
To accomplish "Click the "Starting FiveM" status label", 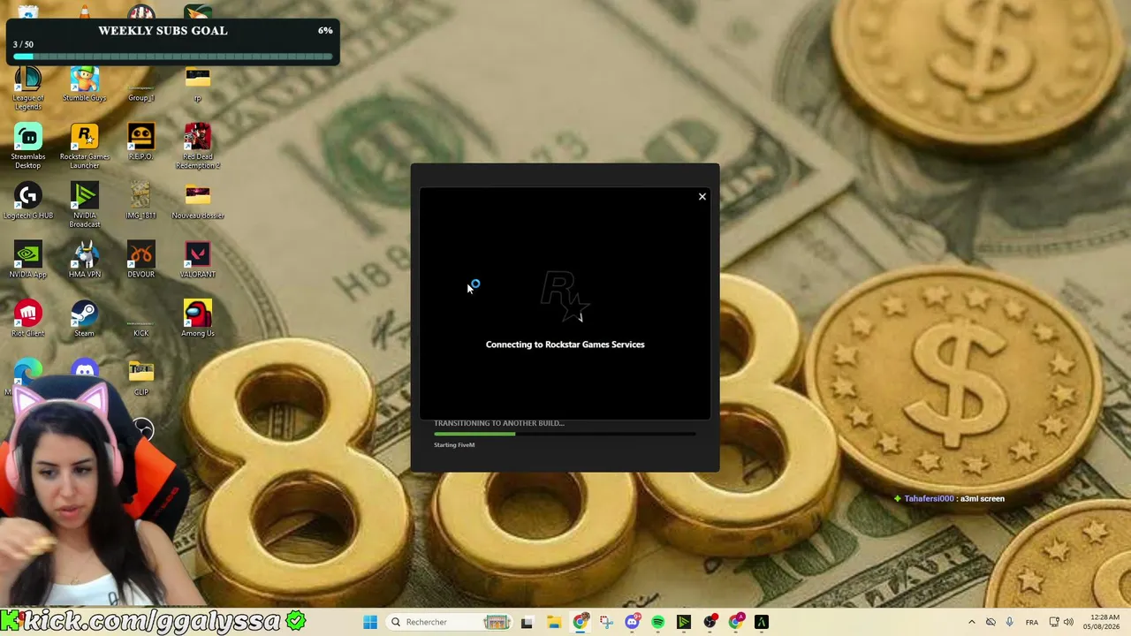I will click(454, 445).
